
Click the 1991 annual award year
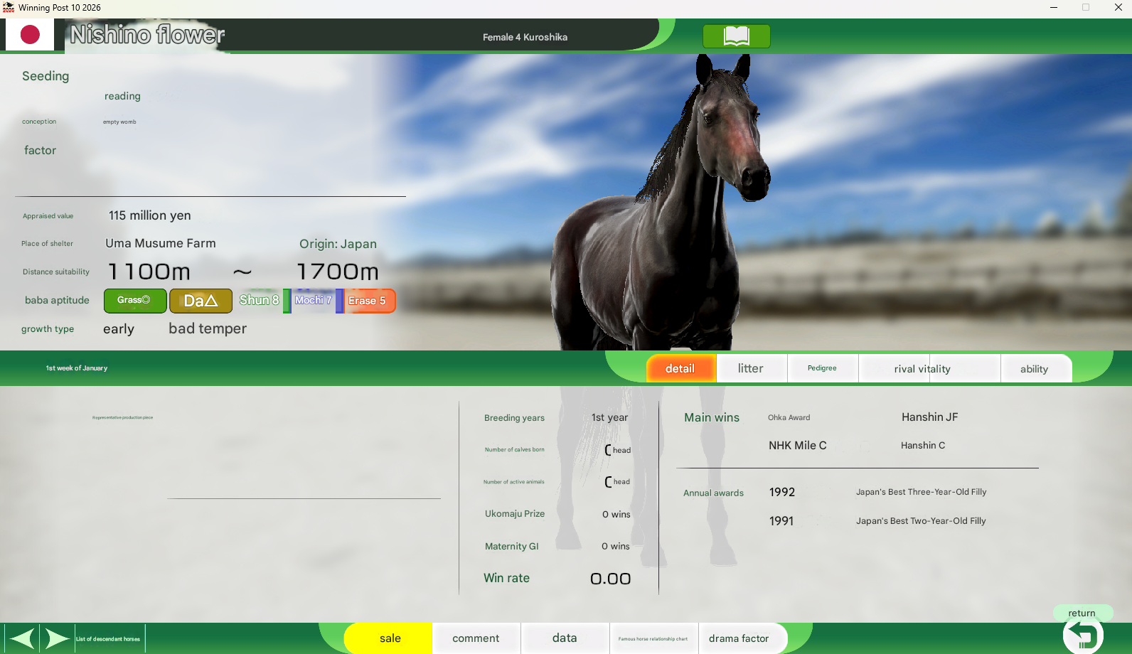[781, 521]
